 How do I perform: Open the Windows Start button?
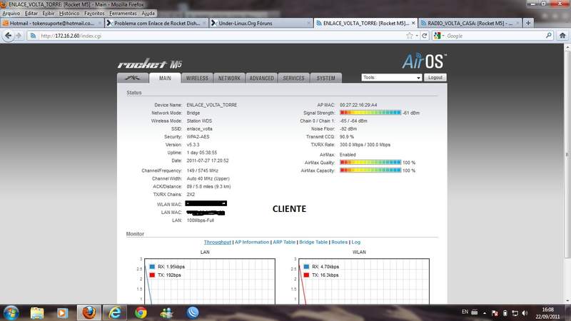tap(11, 312)
